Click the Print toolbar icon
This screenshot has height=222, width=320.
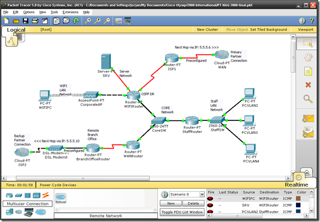pos(35,21)
